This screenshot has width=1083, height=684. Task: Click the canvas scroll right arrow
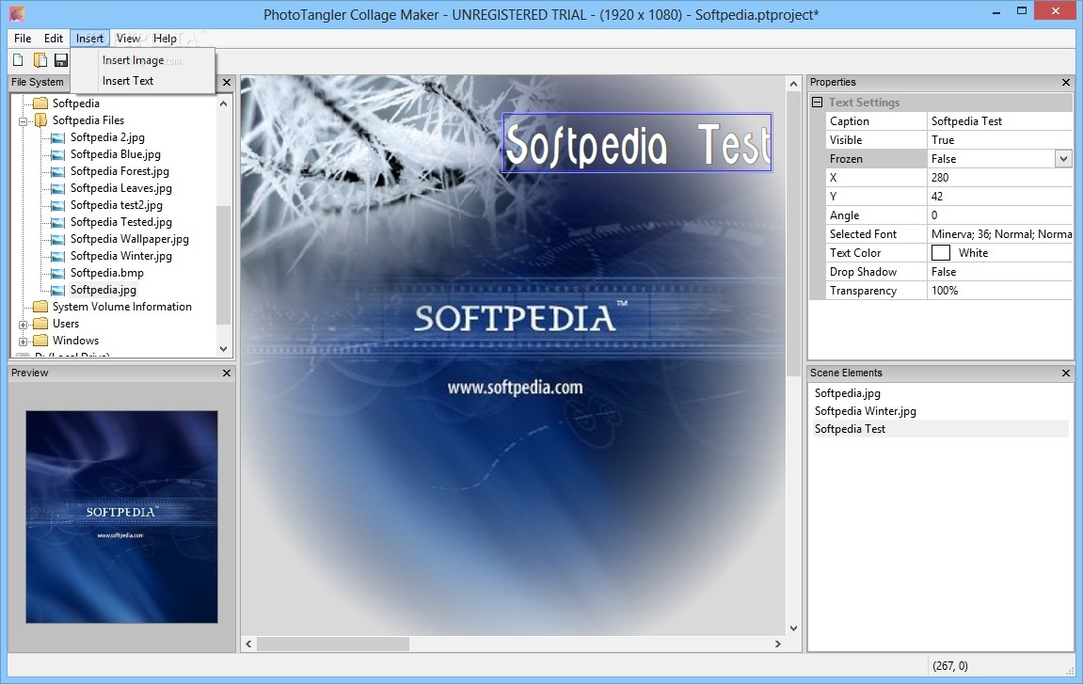778,644
